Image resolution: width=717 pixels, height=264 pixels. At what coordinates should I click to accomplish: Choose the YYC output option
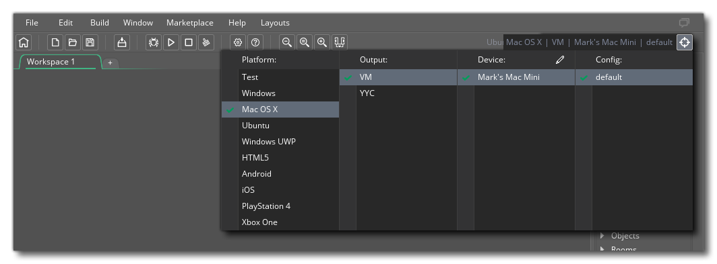tap(398, 93)
